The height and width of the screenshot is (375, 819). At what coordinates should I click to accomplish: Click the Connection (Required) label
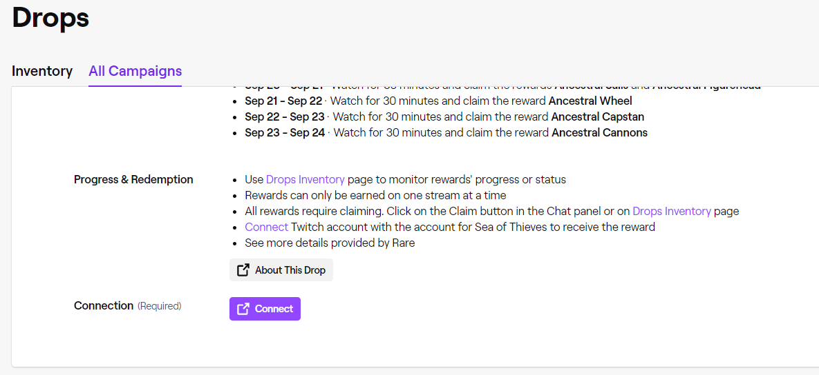tap(127, 305)
